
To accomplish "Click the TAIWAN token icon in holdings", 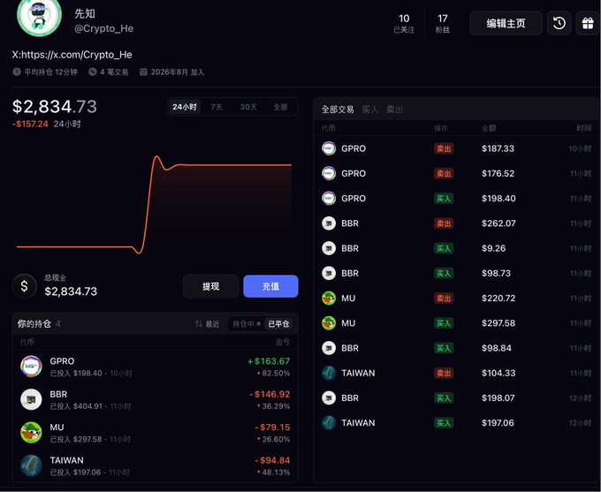I will [31, 466].
